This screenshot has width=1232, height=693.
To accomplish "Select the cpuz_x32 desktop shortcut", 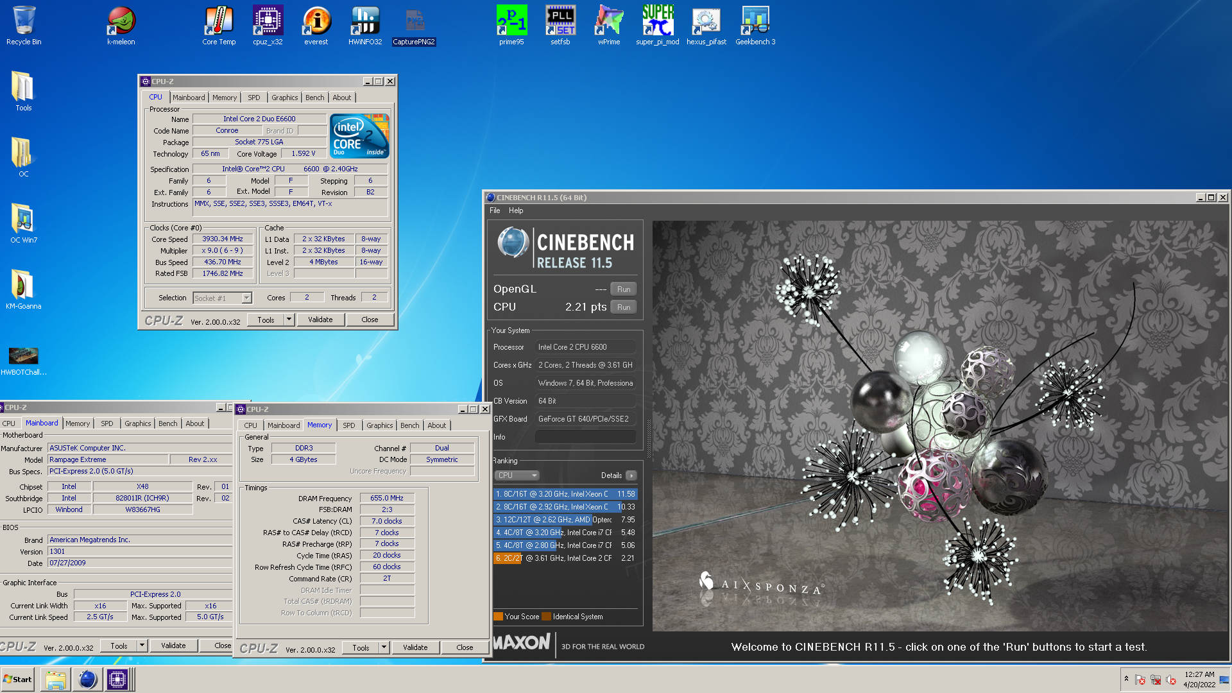I will pyautogui.click(x=268, y=26).
